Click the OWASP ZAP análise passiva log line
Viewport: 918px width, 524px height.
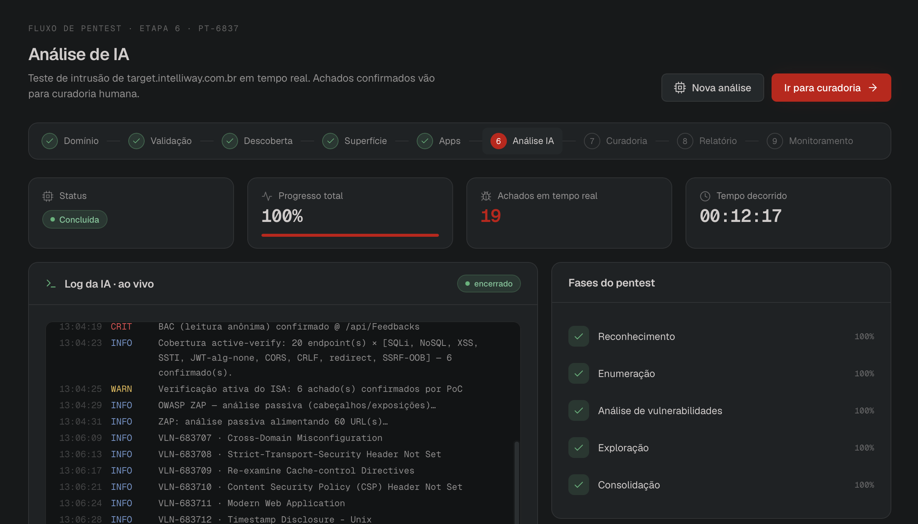[x=283, y=405]
